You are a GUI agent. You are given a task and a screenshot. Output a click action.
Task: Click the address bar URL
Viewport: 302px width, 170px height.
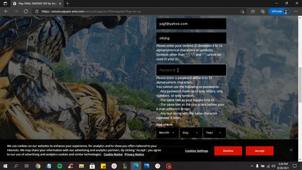[x=91, y=11]
